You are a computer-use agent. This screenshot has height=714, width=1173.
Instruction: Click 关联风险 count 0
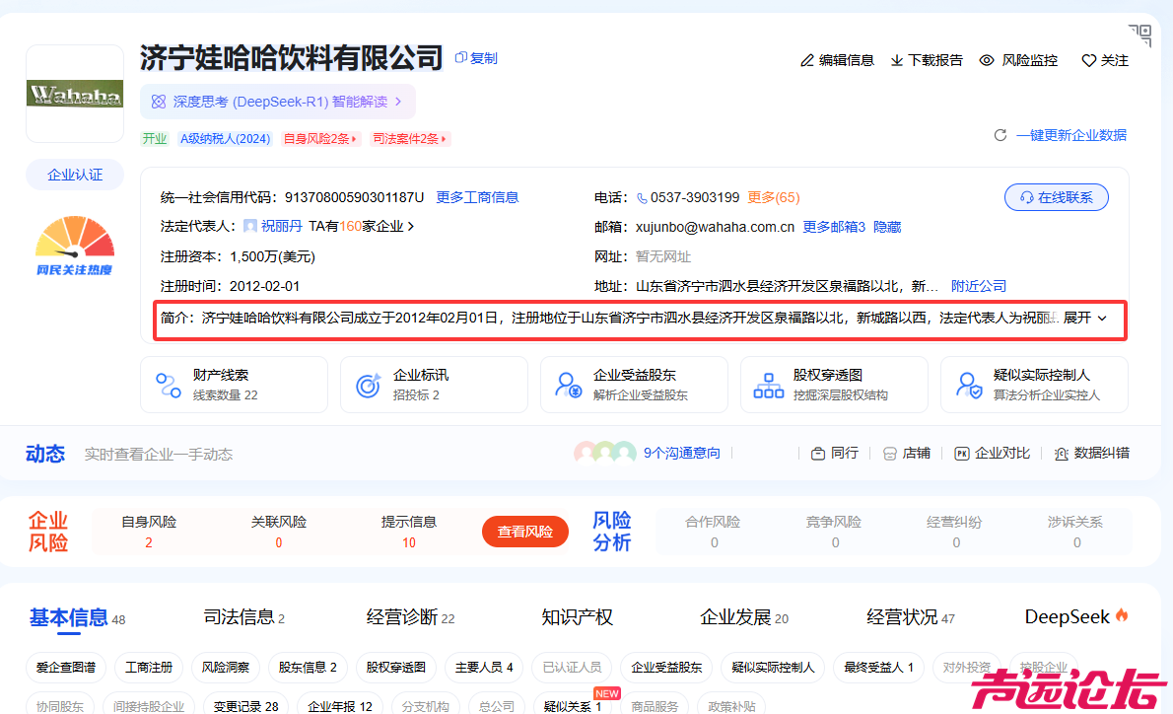(x=279, y=542)
